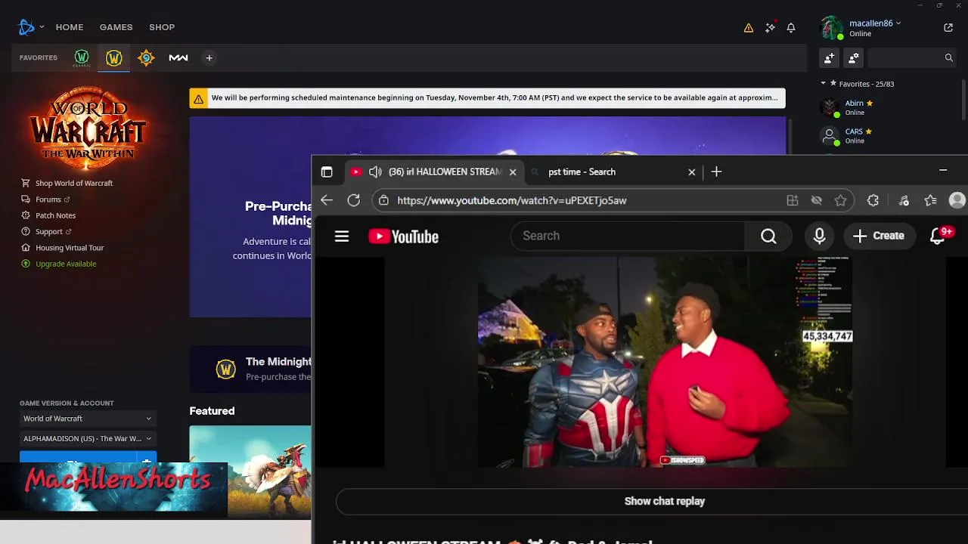This screenshot has width=968, height=544.
Task: Select World of Warcraft Classic favorite icon
Action: 82,57
